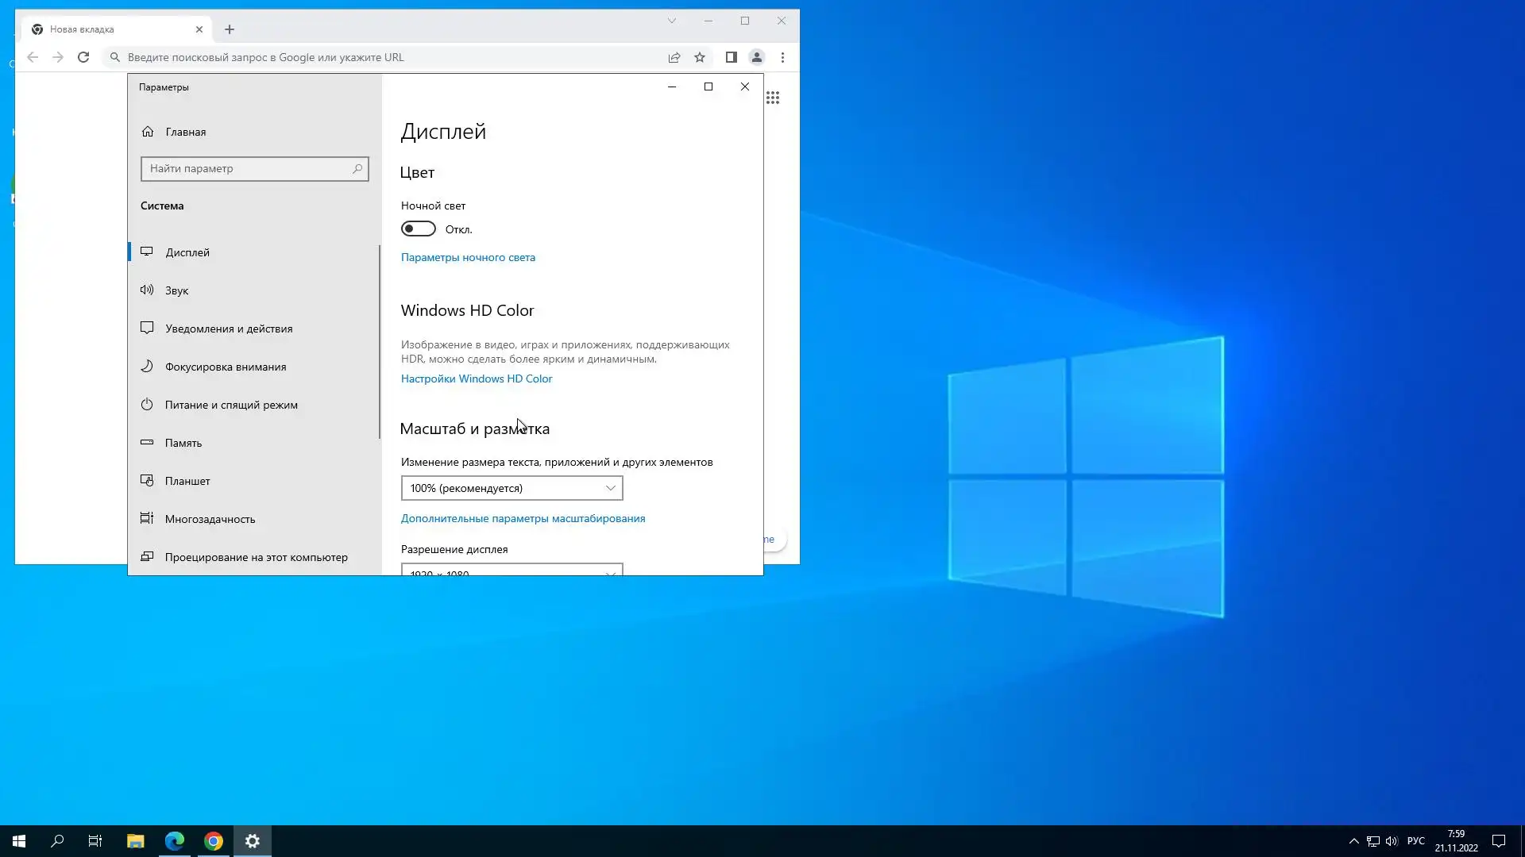The height and width of the screenshot is (857, 1525).
Task: Go to Питание и спящий режим
Action: (230, 405)
